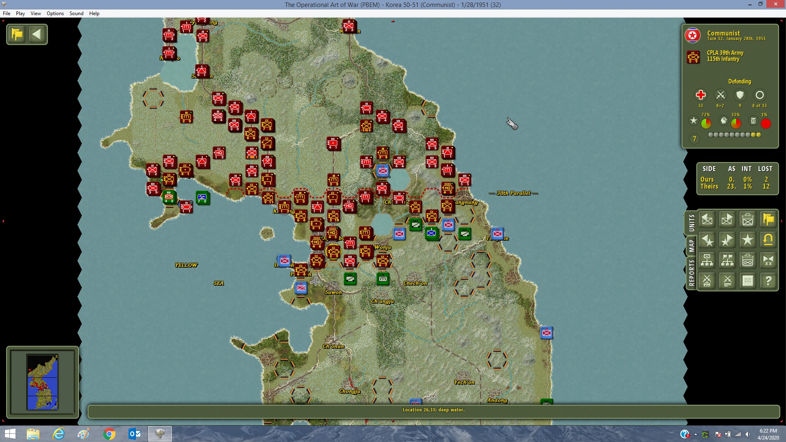The height and width of the screenshot is (442, 786).
Task: Switch to the REPORTS tab
Action: (x=691, y=273)
